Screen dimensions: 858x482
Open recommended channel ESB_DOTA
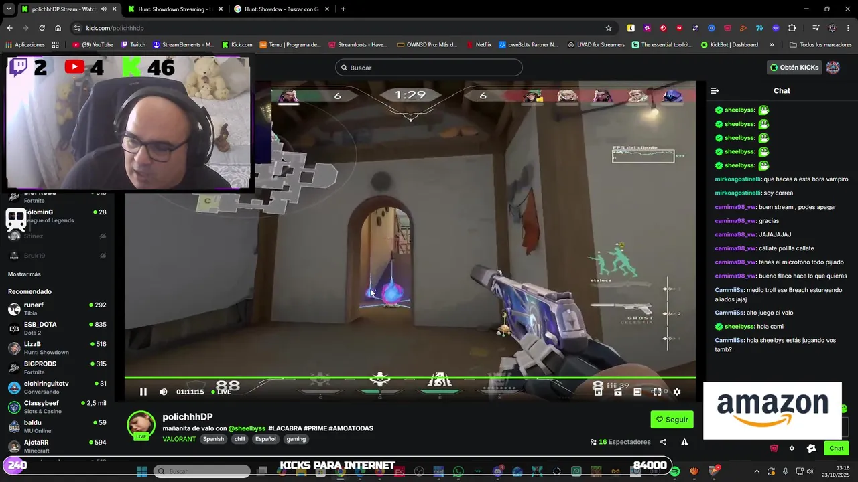[57, 328]
